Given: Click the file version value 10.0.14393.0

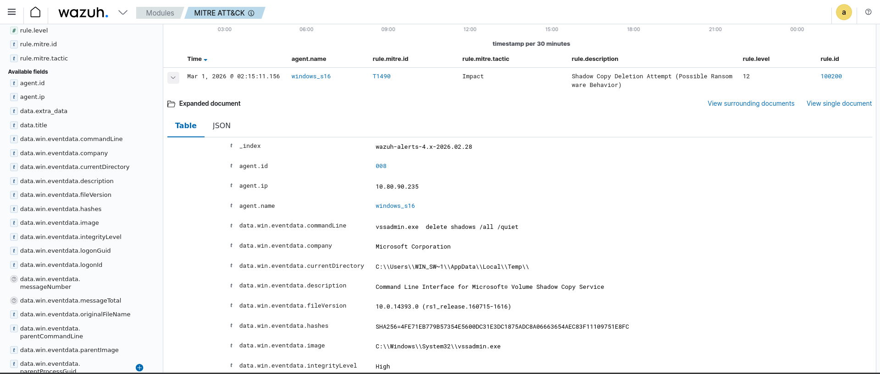Looking at the screenshot, I should coord(443,307).
